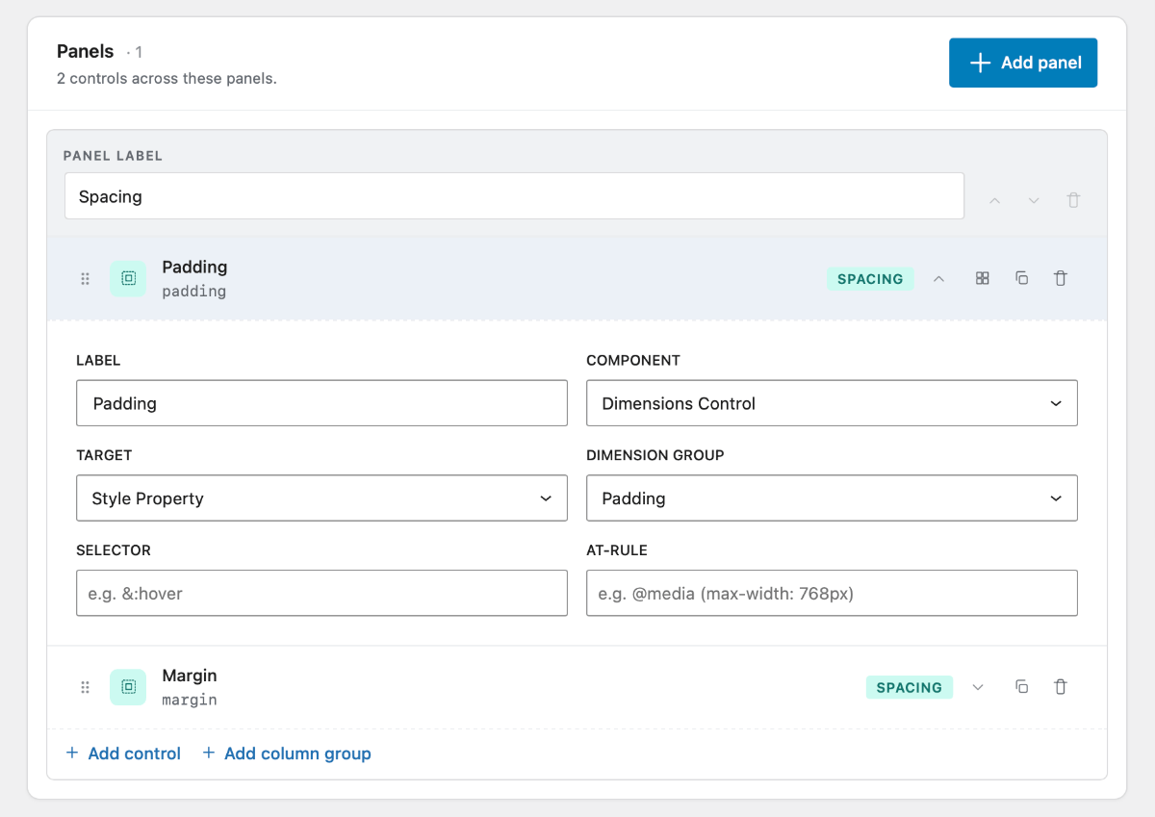Image resolution: width=1155 pixels, height=817 pixels.
Task: Move the Spacing panel up
Action: coord(995,200)
